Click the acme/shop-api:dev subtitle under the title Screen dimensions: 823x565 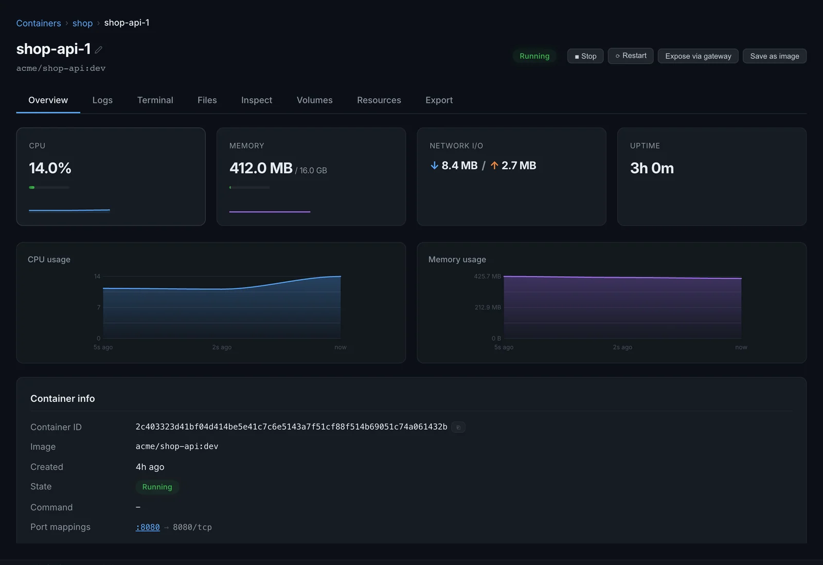click(61, 68)
